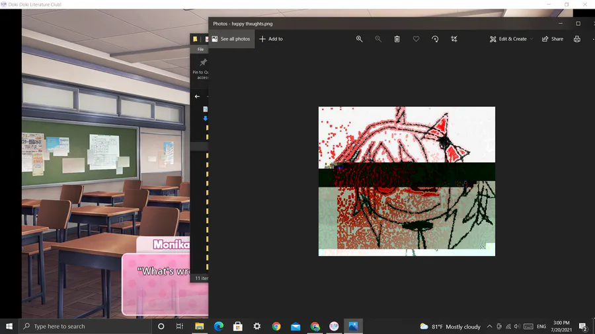
Task: Click See all photos in Photos app
Action: 231,39
